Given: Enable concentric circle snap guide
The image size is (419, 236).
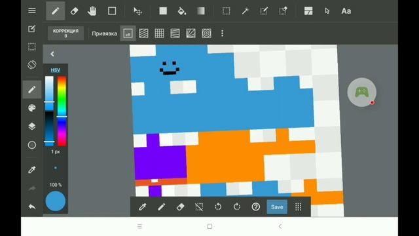Looking at the screenshot, I should (x=207, y=33).
